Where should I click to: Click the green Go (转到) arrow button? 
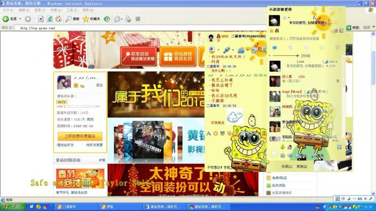[353, 28]
